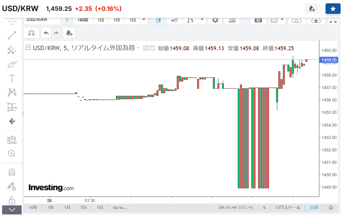
Task: Select the trend line drawing tool
Action: tap(12, 35)
